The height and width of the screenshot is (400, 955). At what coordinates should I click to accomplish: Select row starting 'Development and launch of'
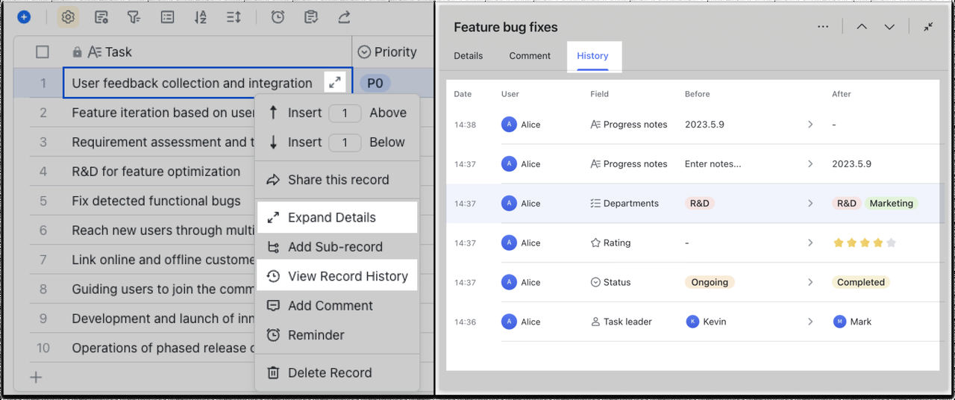(163, 319)
